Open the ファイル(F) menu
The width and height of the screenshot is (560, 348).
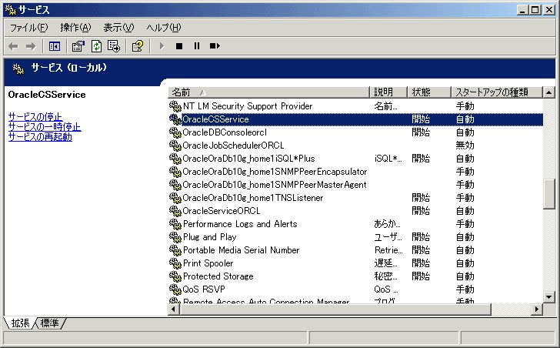coord(28,28)
